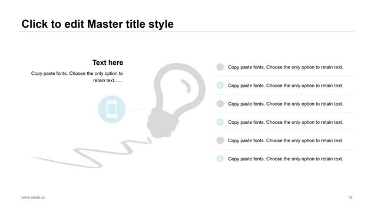This screenshot has height=213, width=374.
Task: Select the first list row's "Copy paste fonts" text
Action: pos(286,67)
